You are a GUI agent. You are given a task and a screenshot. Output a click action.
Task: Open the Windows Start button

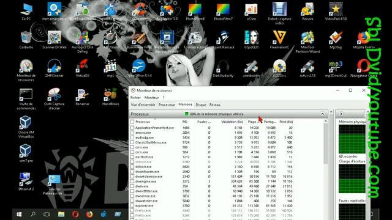tap(19, 214)
